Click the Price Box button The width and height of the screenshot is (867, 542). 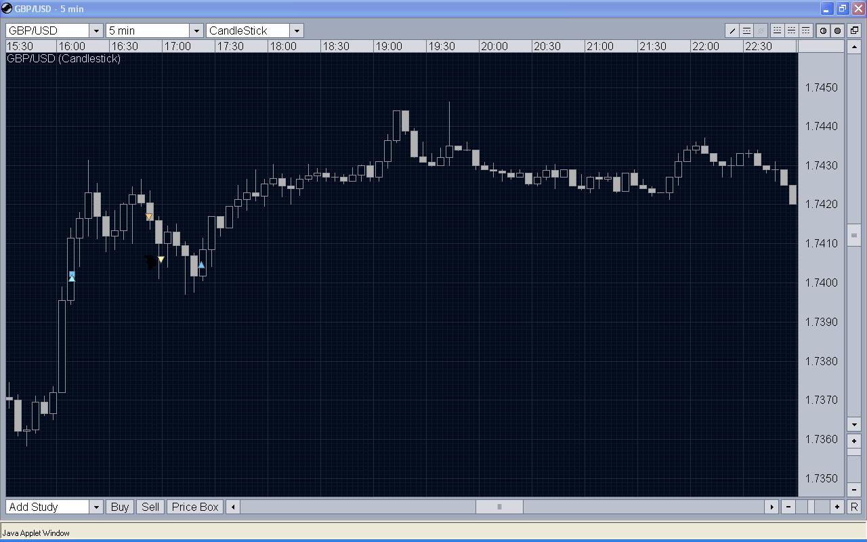(195, 507)
